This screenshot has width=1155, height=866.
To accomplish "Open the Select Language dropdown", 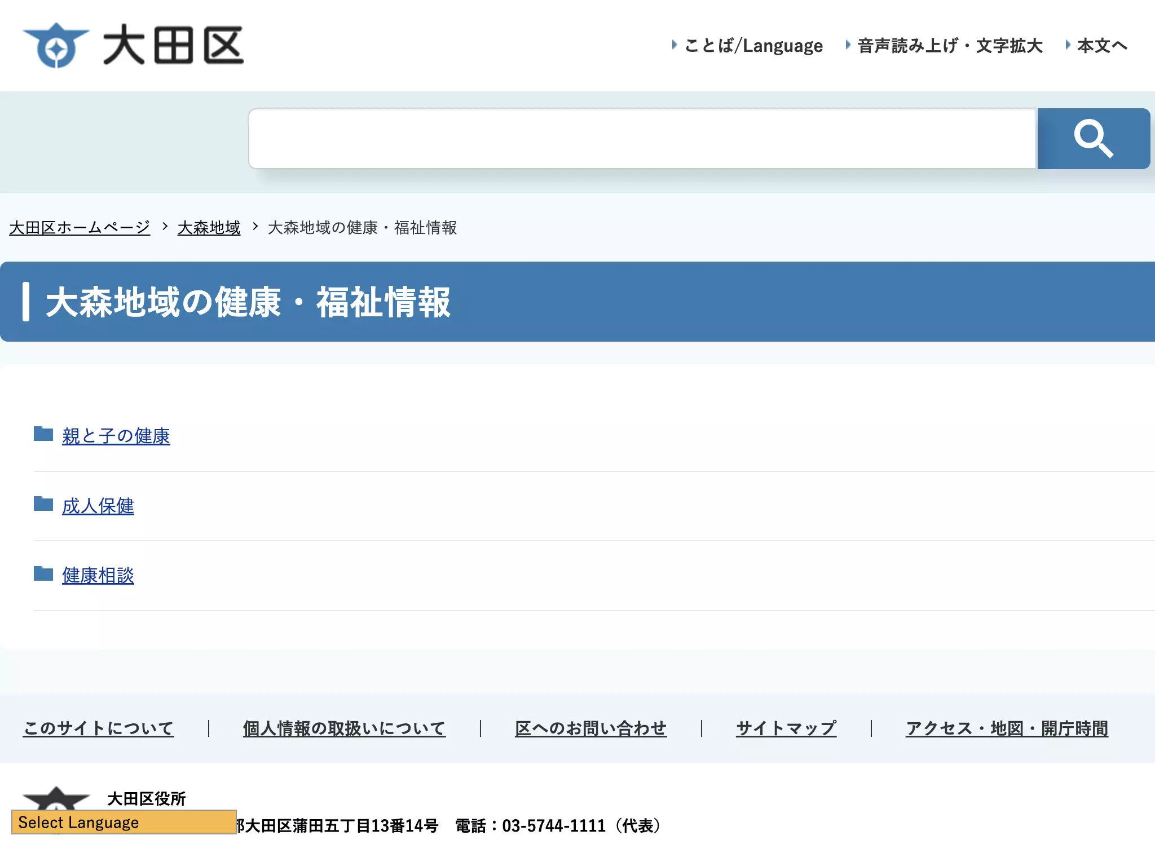I will tap(124, 822).
